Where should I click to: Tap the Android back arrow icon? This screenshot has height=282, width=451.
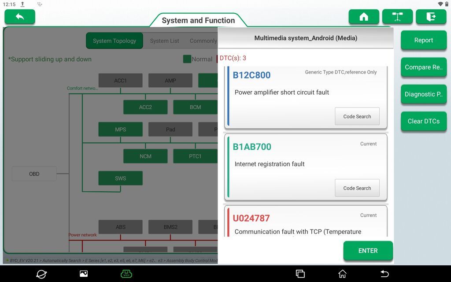click(384, 274)
